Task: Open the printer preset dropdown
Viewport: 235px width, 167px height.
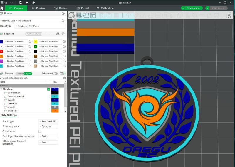Action: click(31, 21)
